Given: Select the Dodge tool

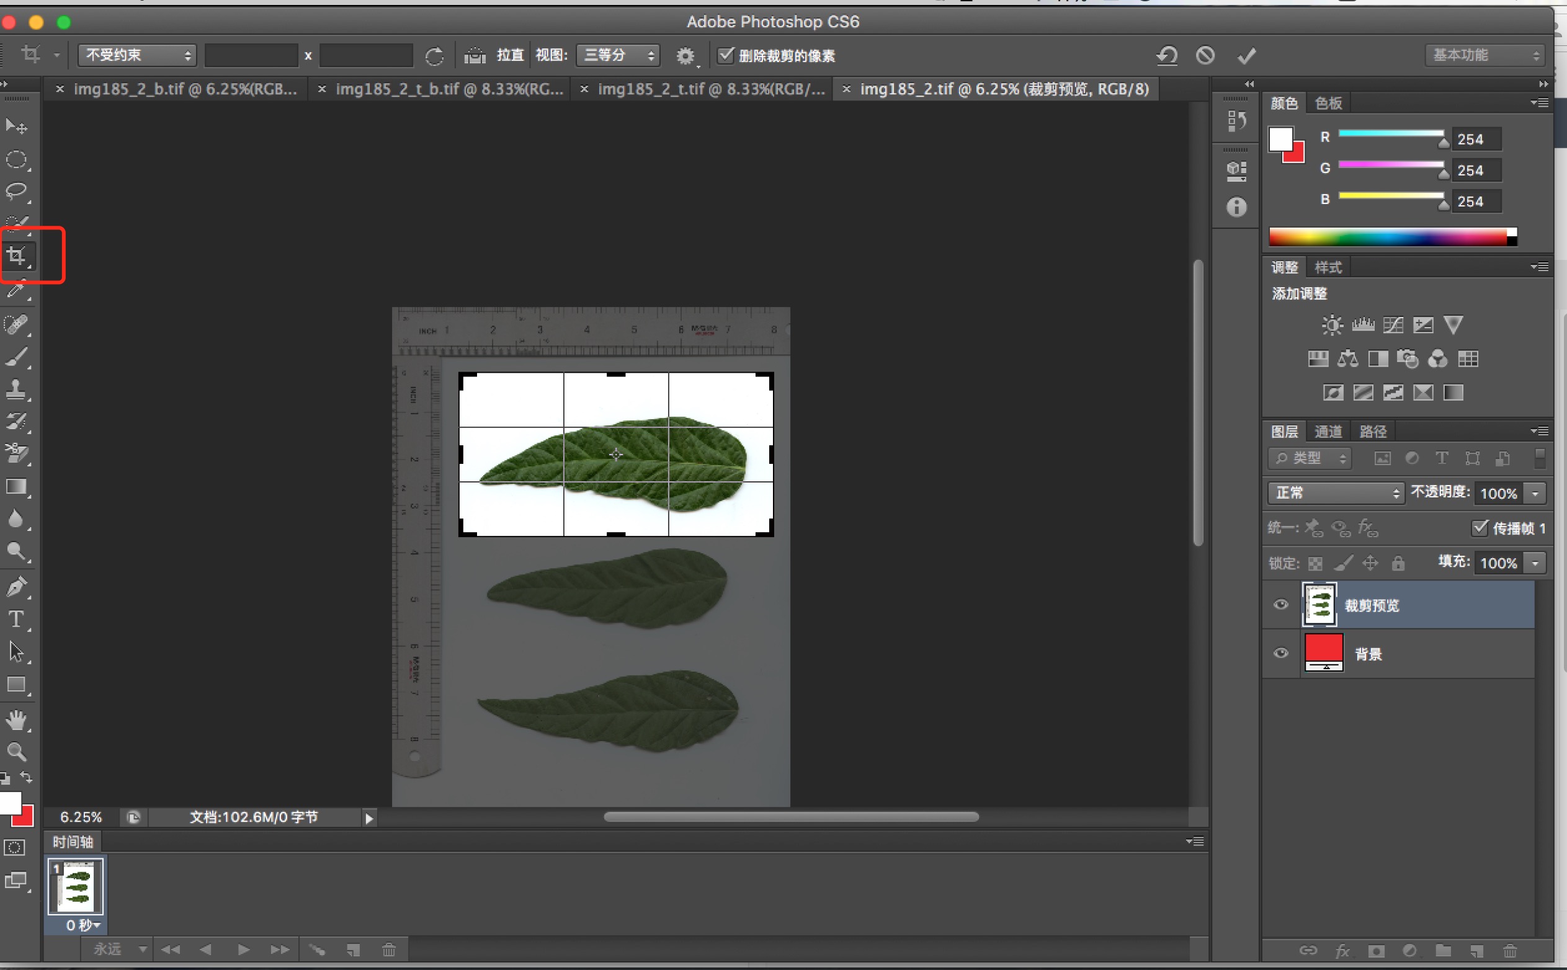Looking at the screenshot, I should [x=16, y=552].
